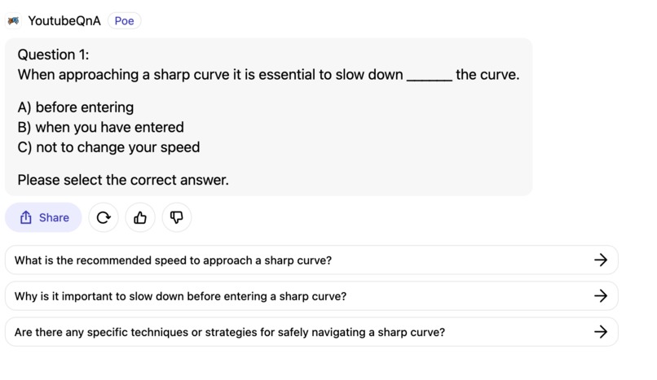Screen dimensions: 657x380
Task: Click the thumbs up icon
Action: click(140, 217)
